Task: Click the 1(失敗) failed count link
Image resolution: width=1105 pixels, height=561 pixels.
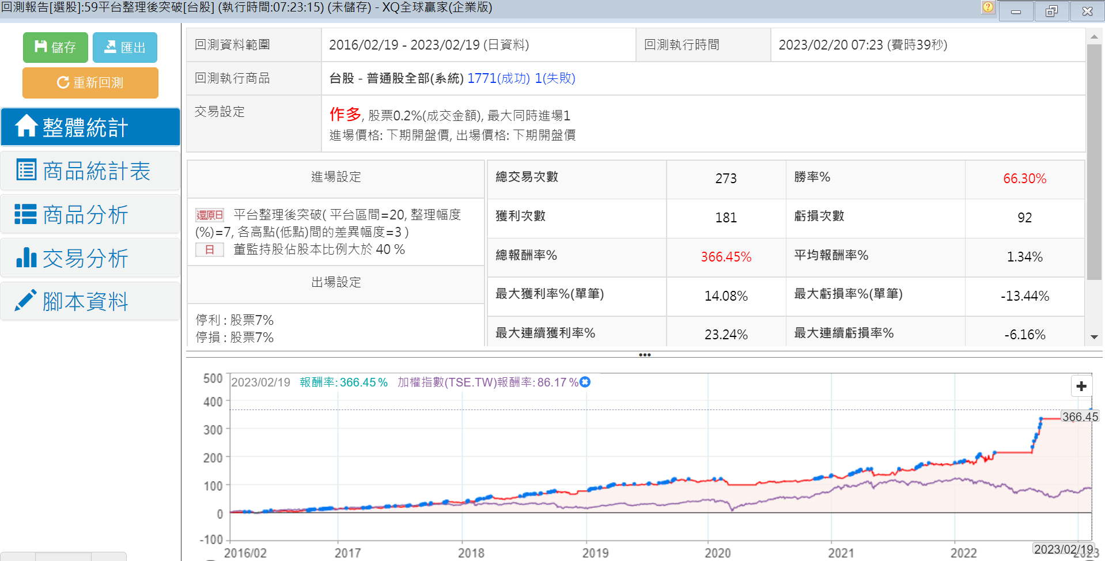Action: 555,78
